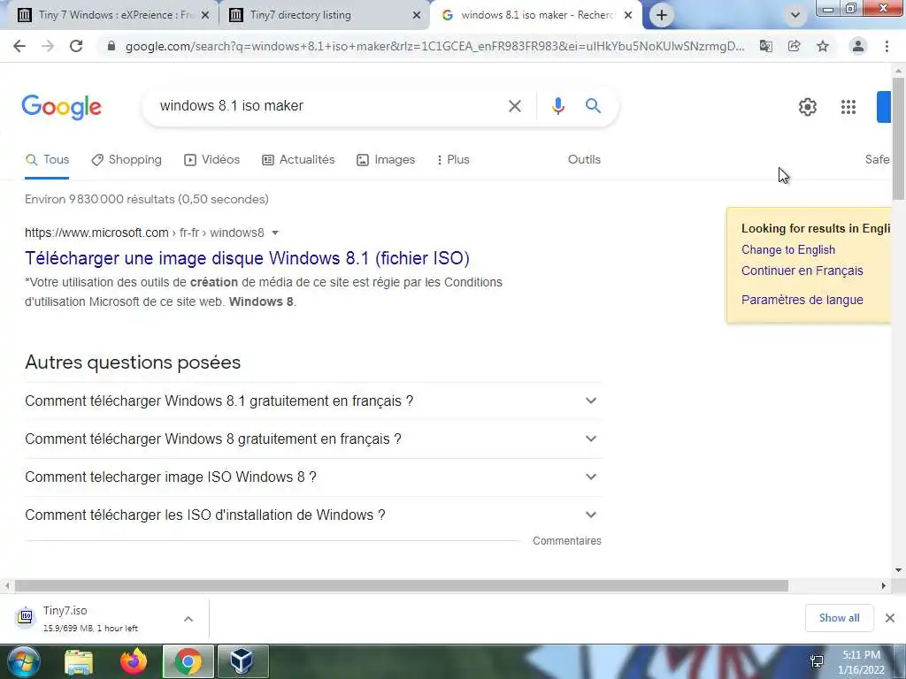Open Paramètres de langue
906x679 pixels.
click(x=802, y=301)
